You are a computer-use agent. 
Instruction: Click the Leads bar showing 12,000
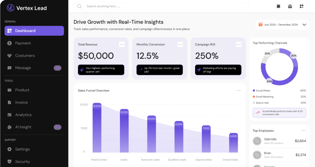(124, 131)
